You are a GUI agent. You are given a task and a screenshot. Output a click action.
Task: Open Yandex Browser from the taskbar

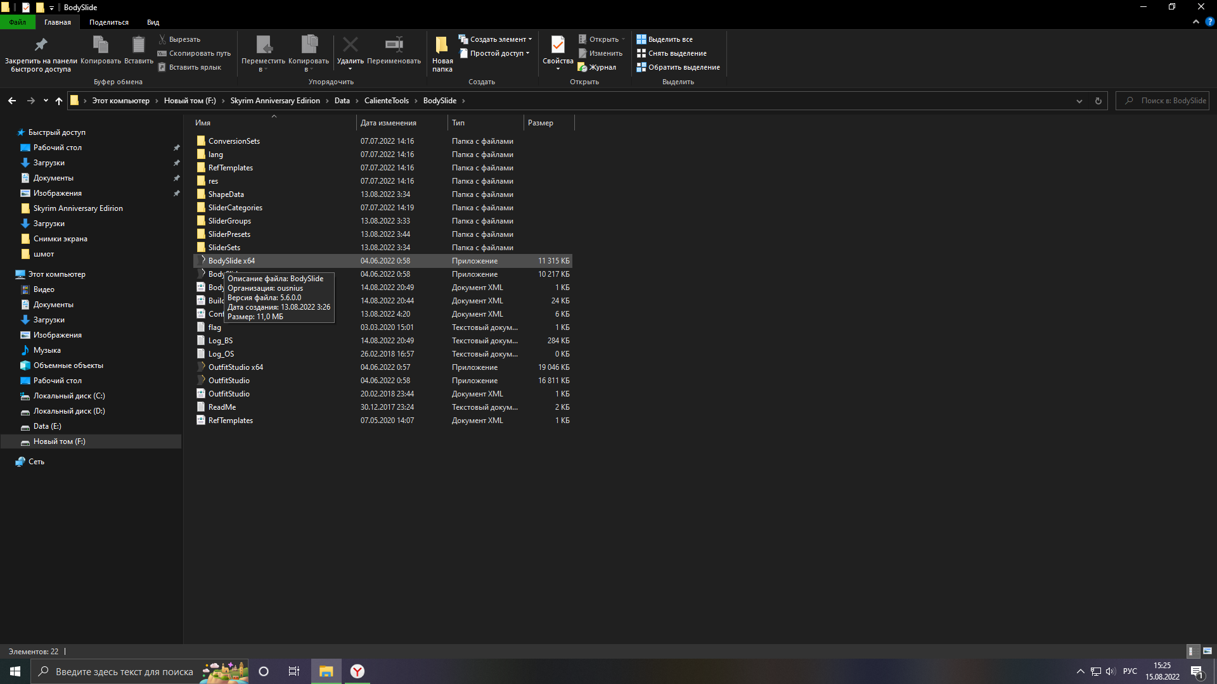357,671
